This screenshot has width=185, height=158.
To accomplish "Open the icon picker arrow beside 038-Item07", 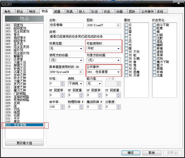I will pos(118,25).
